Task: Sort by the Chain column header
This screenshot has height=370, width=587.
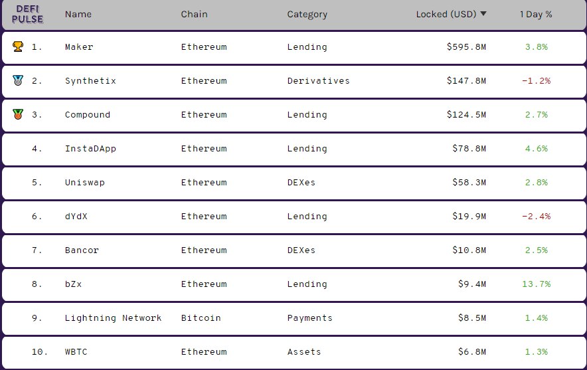Action: [x=194, y=14]
